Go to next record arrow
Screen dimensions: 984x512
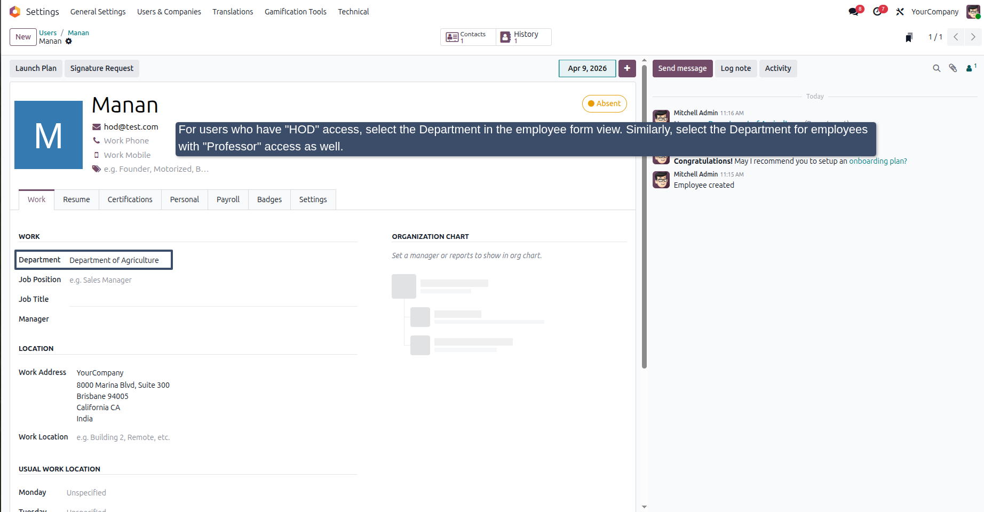point(973,37)
